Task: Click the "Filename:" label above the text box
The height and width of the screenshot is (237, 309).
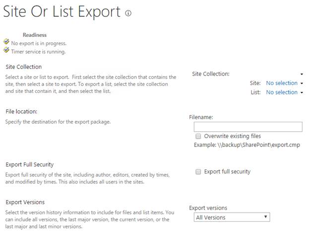Action: 201,117
